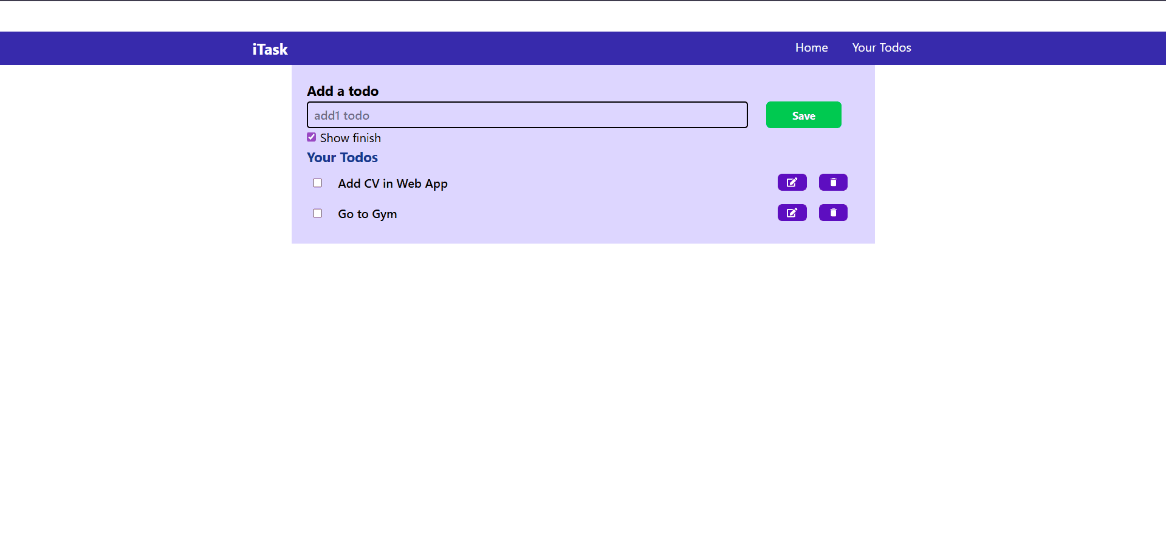Click the Add a todo heading
The width and height of the screenshot is (1166, 554).
[342, 91]
